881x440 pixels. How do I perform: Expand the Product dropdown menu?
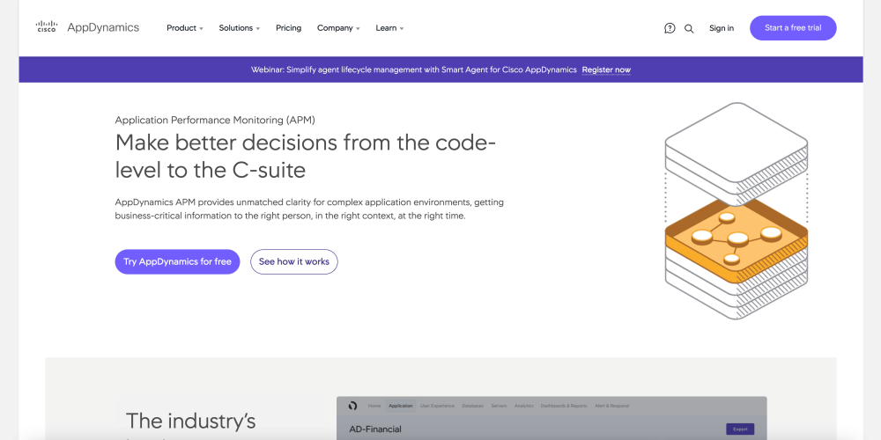(184, 28)
